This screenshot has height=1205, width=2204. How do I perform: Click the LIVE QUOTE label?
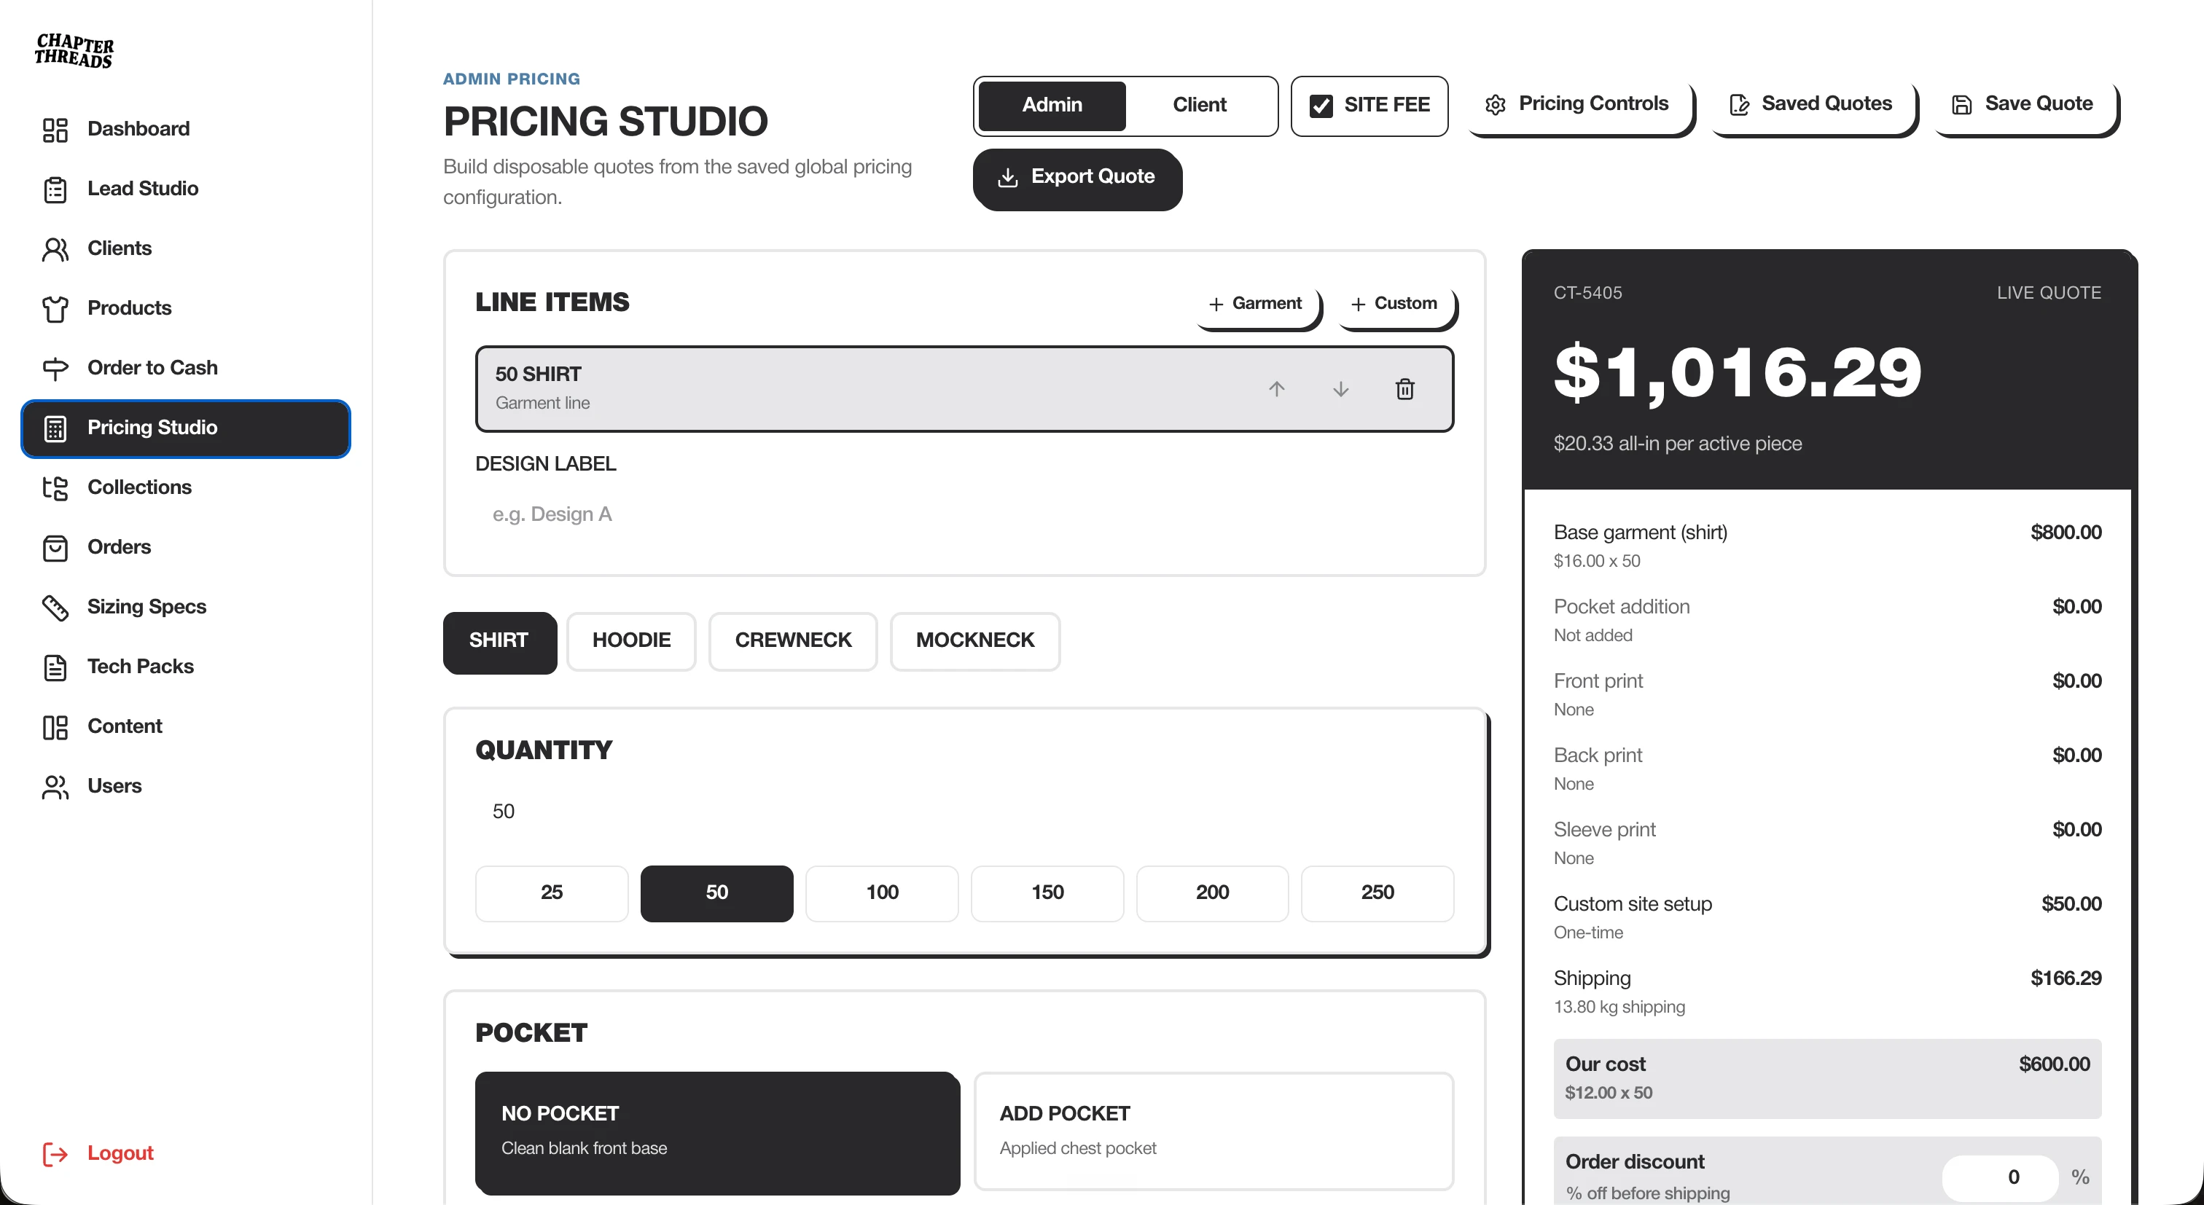coord(2049,294)
